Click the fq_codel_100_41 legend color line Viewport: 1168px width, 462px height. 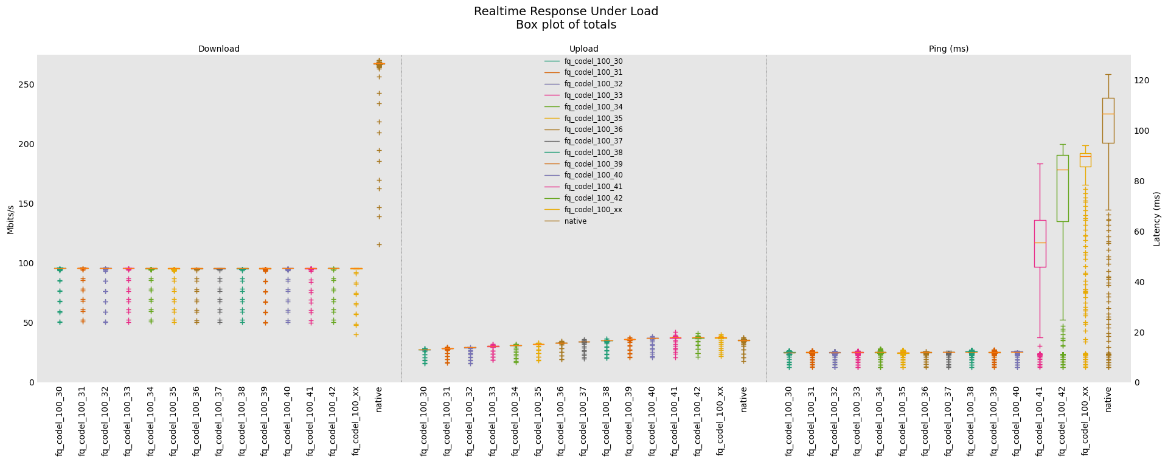pyautogui.click(x=552, y=187)
